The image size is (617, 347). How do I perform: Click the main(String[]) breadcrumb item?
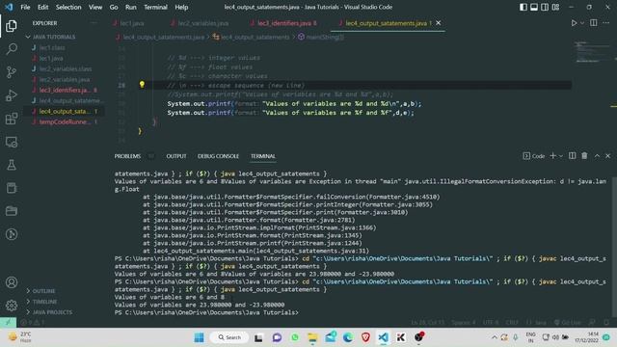pos(321,37)
